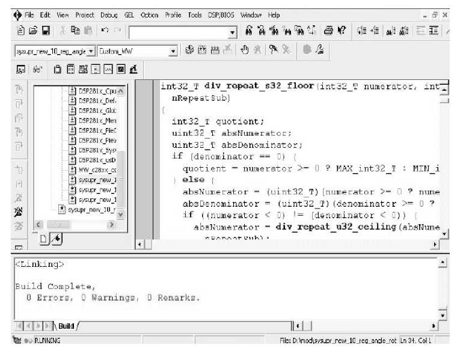Click the Undo arrow icon
This screenshot has height=354, width=463.
[105, 30]
